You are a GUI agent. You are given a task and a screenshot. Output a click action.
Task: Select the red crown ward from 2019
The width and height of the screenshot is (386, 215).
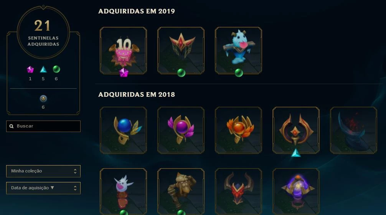coord(181,51)
